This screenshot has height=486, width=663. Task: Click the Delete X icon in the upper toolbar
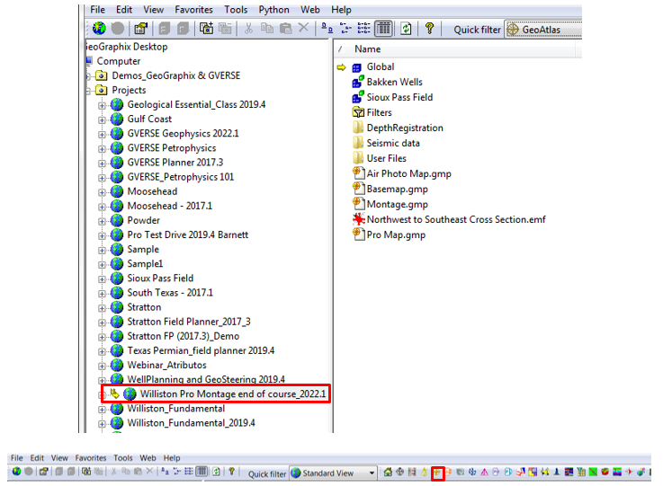click(303, 28)
